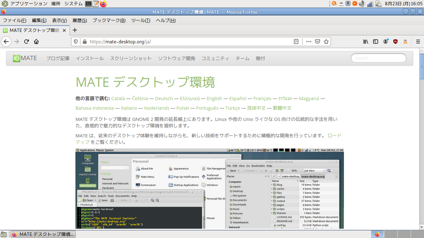Click the orange gear tray icon
Screen dimensions: 424x238
[x=355, y=4]
